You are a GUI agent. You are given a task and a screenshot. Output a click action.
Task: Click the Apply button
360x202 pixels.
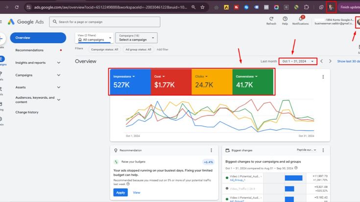tap(120, 193)
